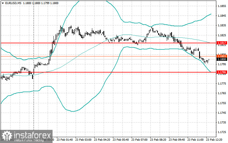Click the 1.1786 red price level label
228x143 pixels.
[x=222, y=72]
